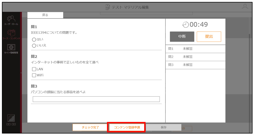The image size is (255, 136).
Task: Check the WiFi checkbox
Action: 34,75
